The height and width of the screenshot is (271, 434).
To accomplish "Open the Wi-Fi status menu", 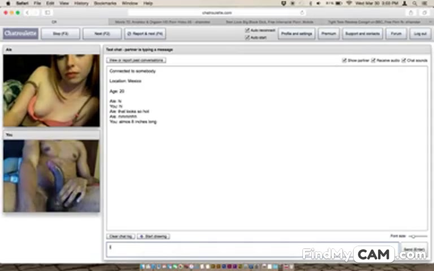I will (349, 3).
